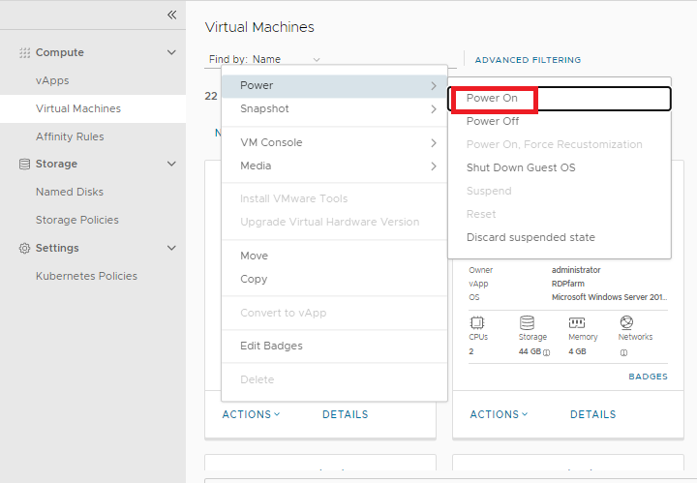Select Power Off in submenu
This screenshot has height=483, width=697.
560,121
